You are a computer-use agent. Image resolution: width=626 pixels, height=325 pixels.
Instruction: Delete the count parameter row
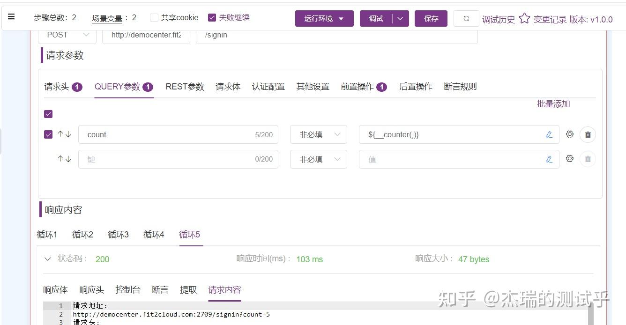click(588, 134)
